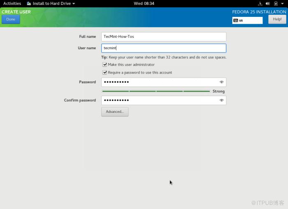
Task: Click the user name Tip text
Action: (164, 57)
